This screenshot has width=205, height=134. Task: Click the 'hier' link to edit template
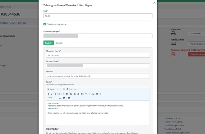(64, 85)
